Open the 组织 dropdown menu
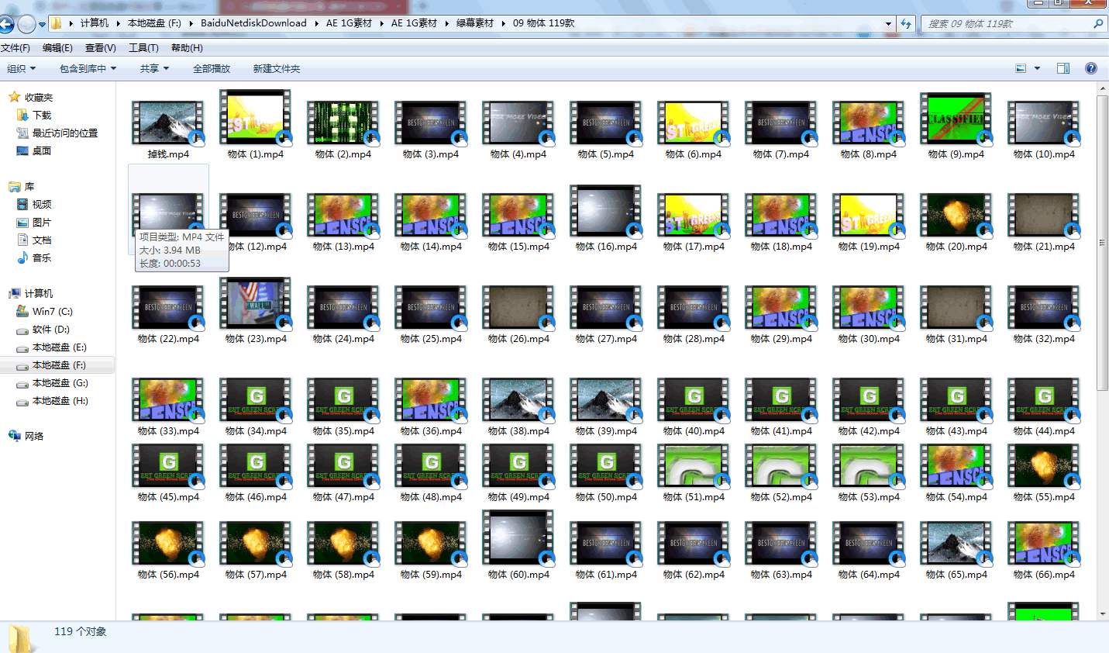This screenshot has height=653, width=1109. click(x=22, y=68)
